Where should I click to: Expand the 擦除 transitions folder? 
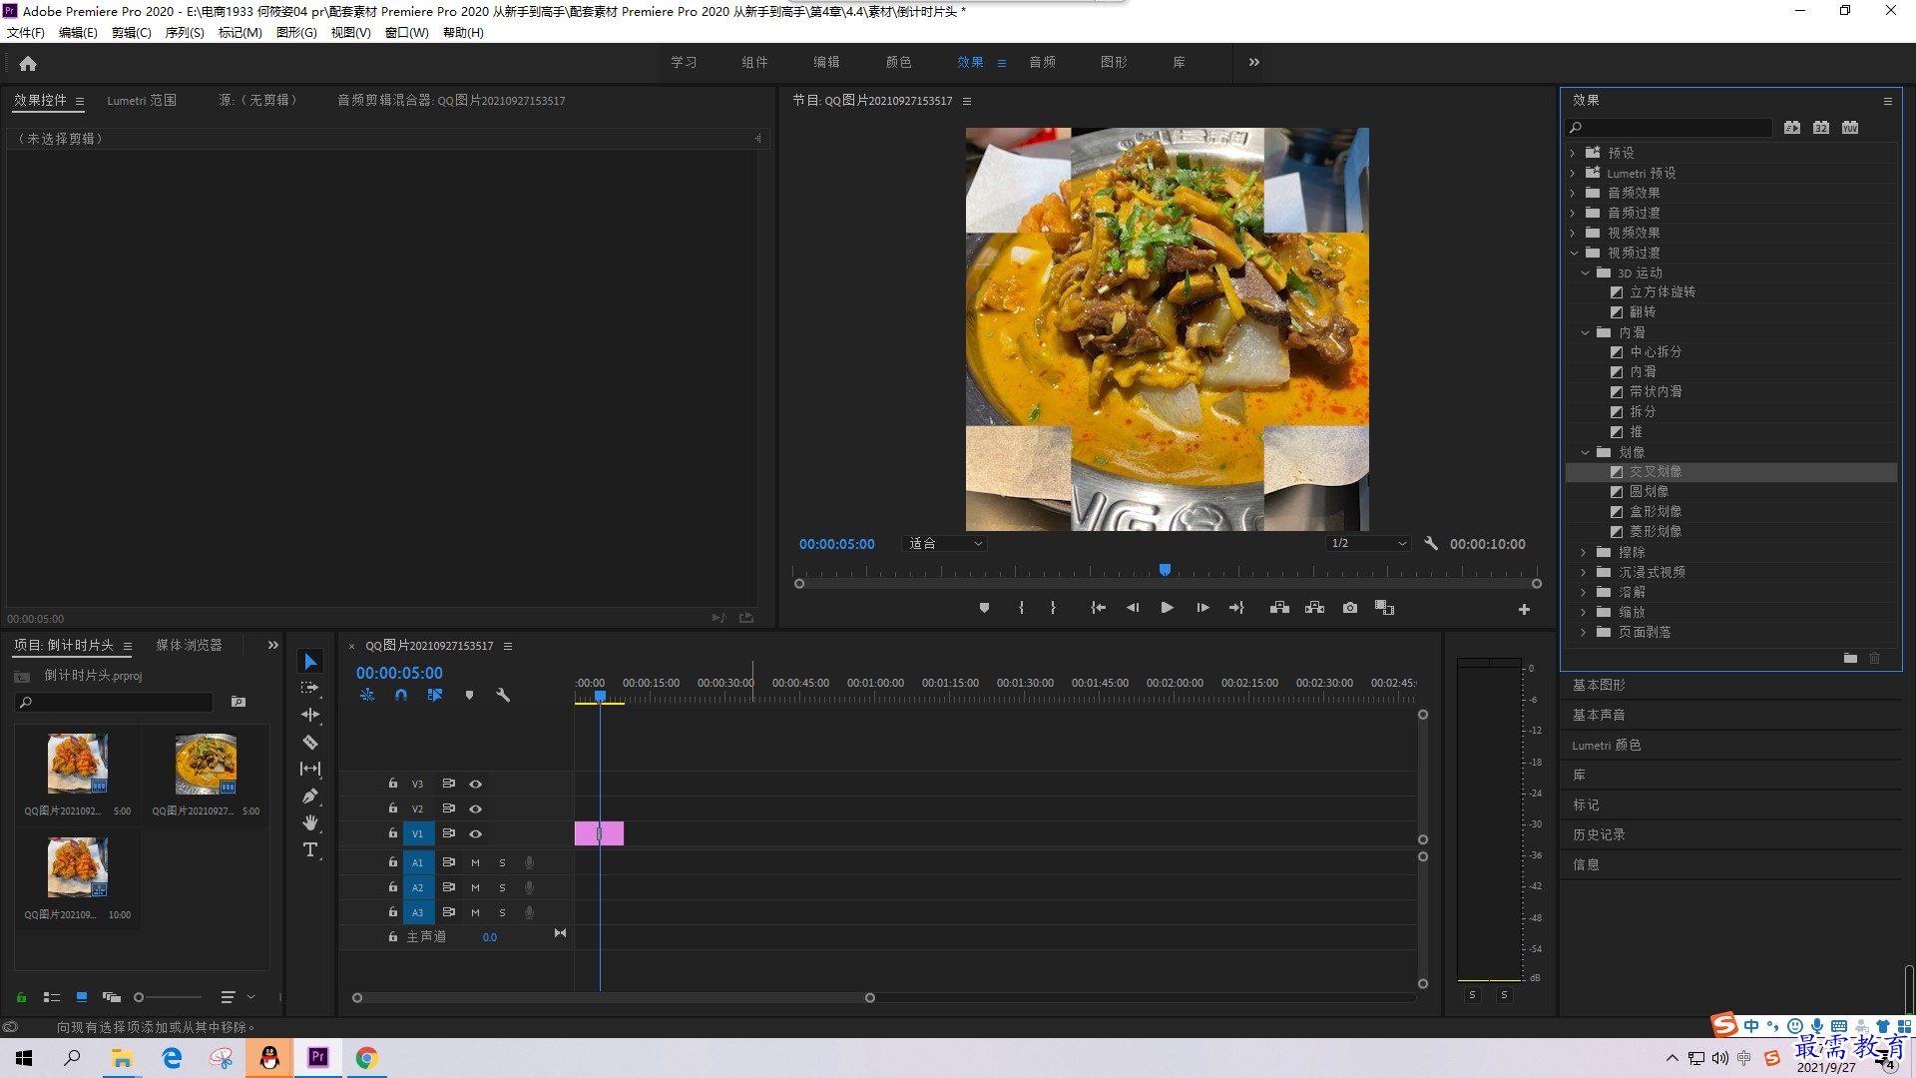pos(1585,552)
